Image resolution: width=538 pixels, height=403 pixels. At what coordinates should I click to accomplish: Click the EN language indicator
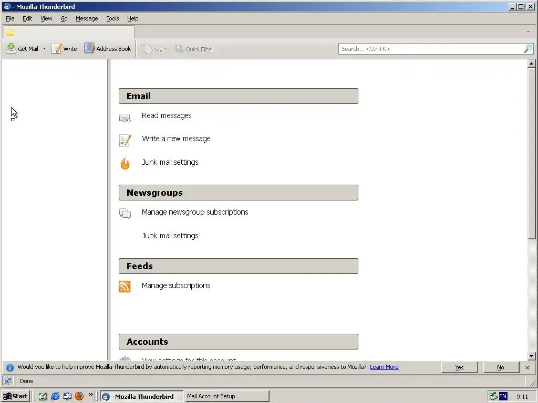pyautogui.click(x=503, y=397)
